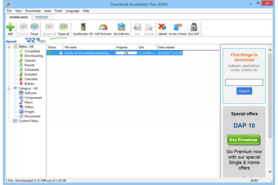Click Invite a friend icon
This screenshot has height=185, width=278.
tap(177, 27)
